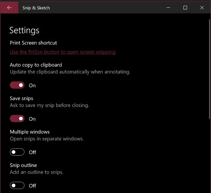Click the Print Screen shortcut label

coord(33,43)
